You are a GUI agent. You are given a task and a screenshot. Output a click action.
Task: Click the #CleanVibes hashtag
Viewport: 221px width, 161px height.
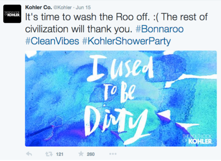[52, 41]
